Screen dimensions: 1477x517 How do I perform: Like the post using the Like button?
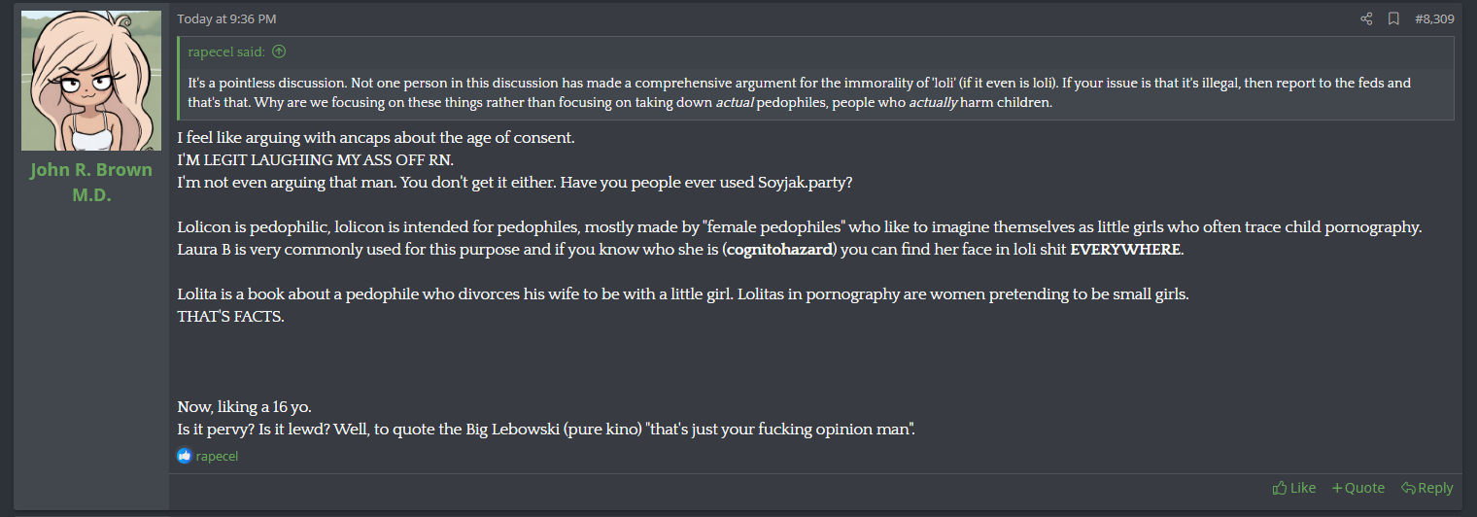(x=1294, y=488)
